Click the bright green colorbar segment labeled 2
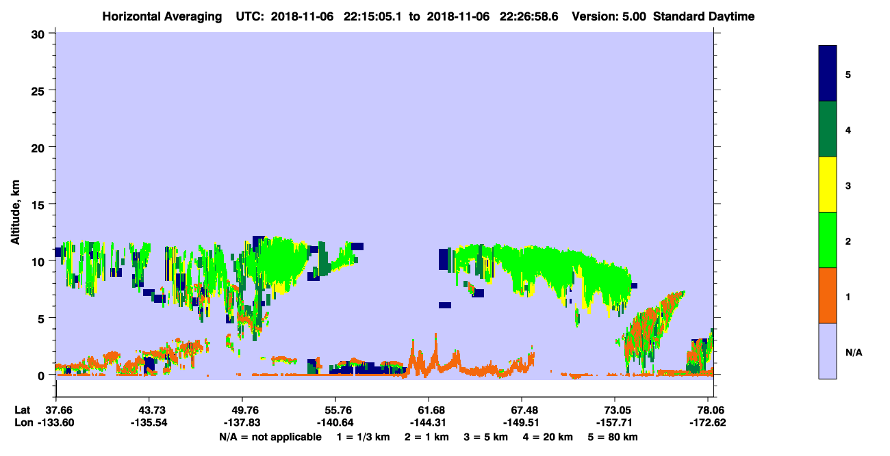The height and width of the screenshot is (456, 890). (828, 240)
